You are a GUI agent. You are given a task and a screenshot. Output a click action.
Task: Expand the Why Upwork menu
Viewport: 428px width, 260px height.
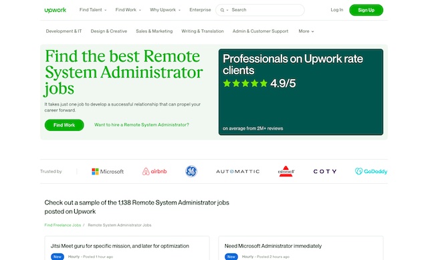click(x=165, y=10)
